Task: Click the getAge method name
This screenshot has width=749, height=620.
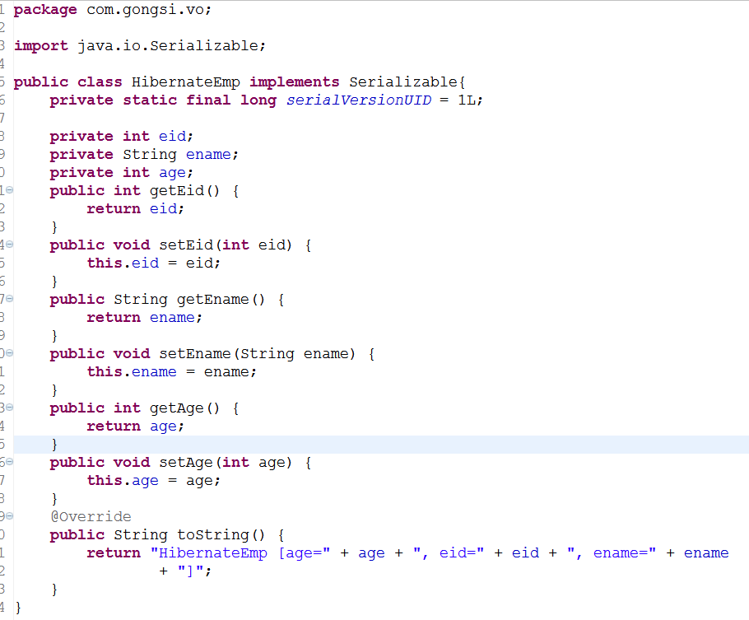Action: click(177, 408)
